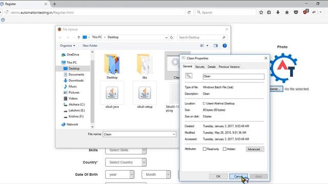Go to Firefox home page icon
The height and width of the screenshot is (184, 328).
click(x=287, y=12)
